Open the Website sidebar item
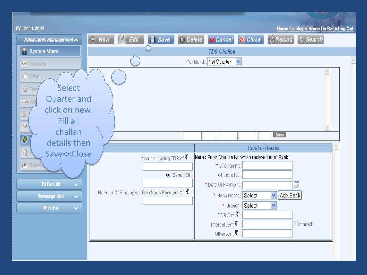367x275 pixels. click(x=51, y=64)
